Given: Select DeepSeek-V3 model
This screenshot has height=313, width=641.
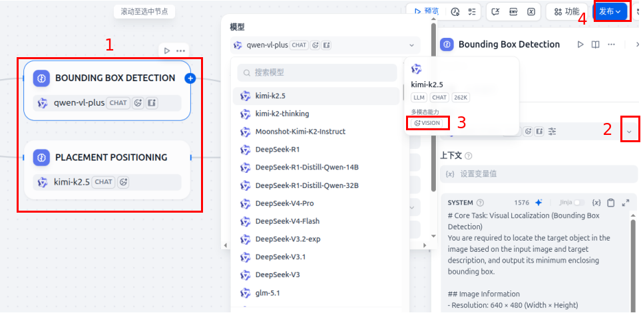Looking at the screenshot, I should 316,274.
